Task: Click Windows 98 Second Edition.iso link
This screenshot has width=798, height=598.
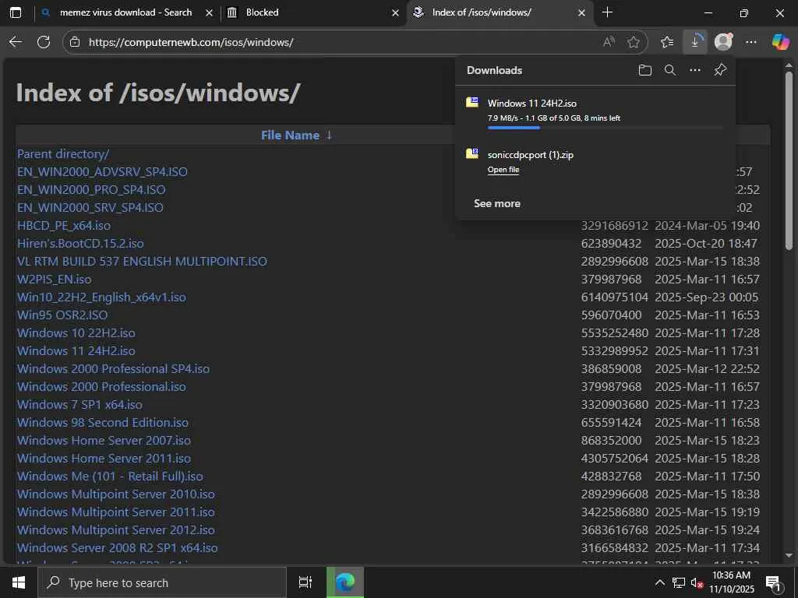Action: pos(103,423)
